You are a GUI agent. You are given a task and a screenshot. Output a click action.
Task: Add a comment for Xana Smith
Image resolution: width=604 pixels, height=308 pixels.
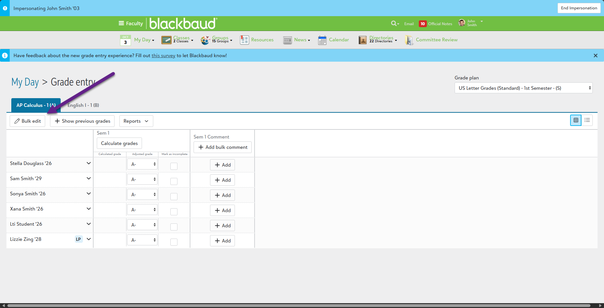pyautogui.click(x=223, y=210)
